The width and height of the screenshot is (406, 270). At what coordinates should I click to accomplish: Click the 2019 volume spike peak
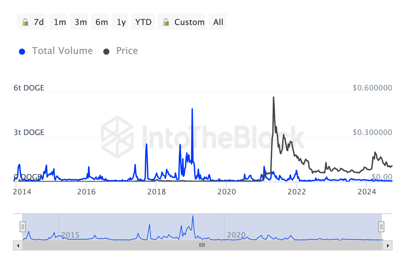pyautogui.click(x=192, y=109)
